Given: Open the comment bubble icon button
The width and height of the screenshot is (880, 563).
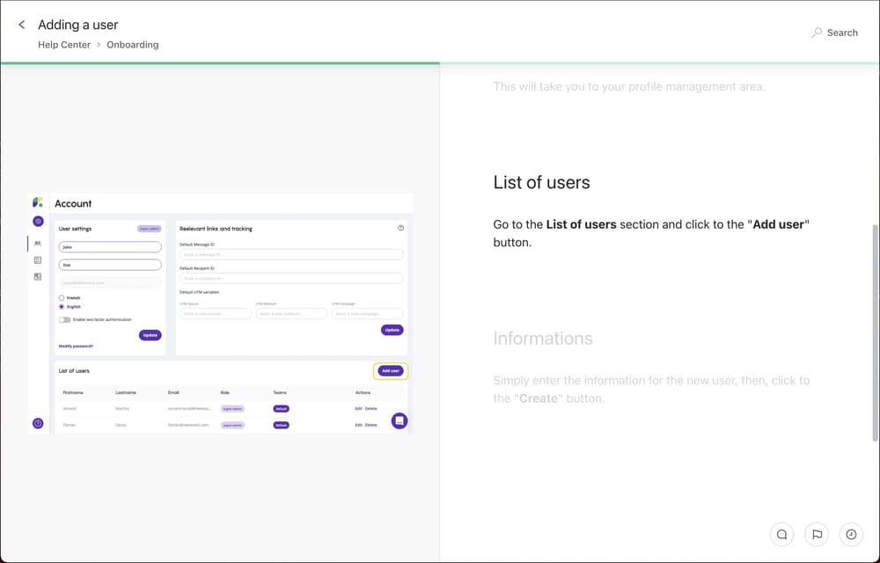Looking at the screenshot, I should (781, 534).
